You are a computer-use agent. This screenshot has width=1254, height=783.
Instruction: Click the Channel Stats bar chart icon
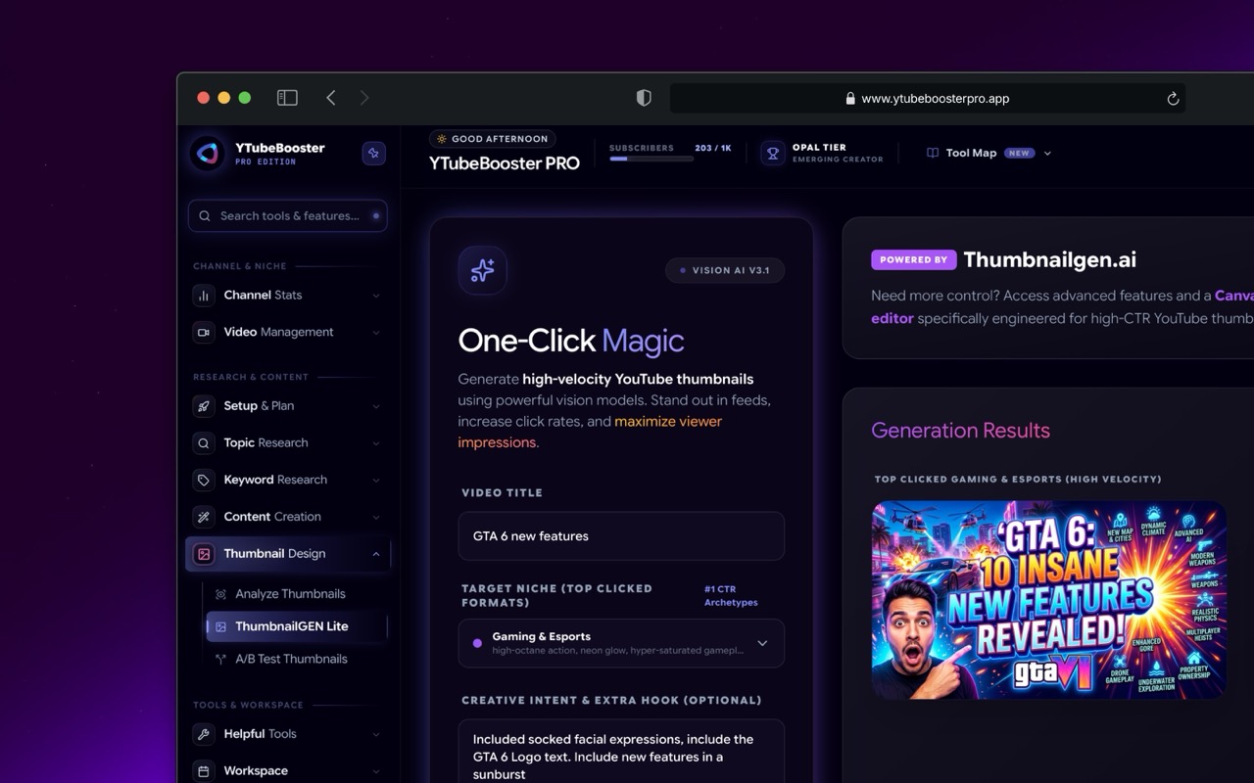pos(204,296)
